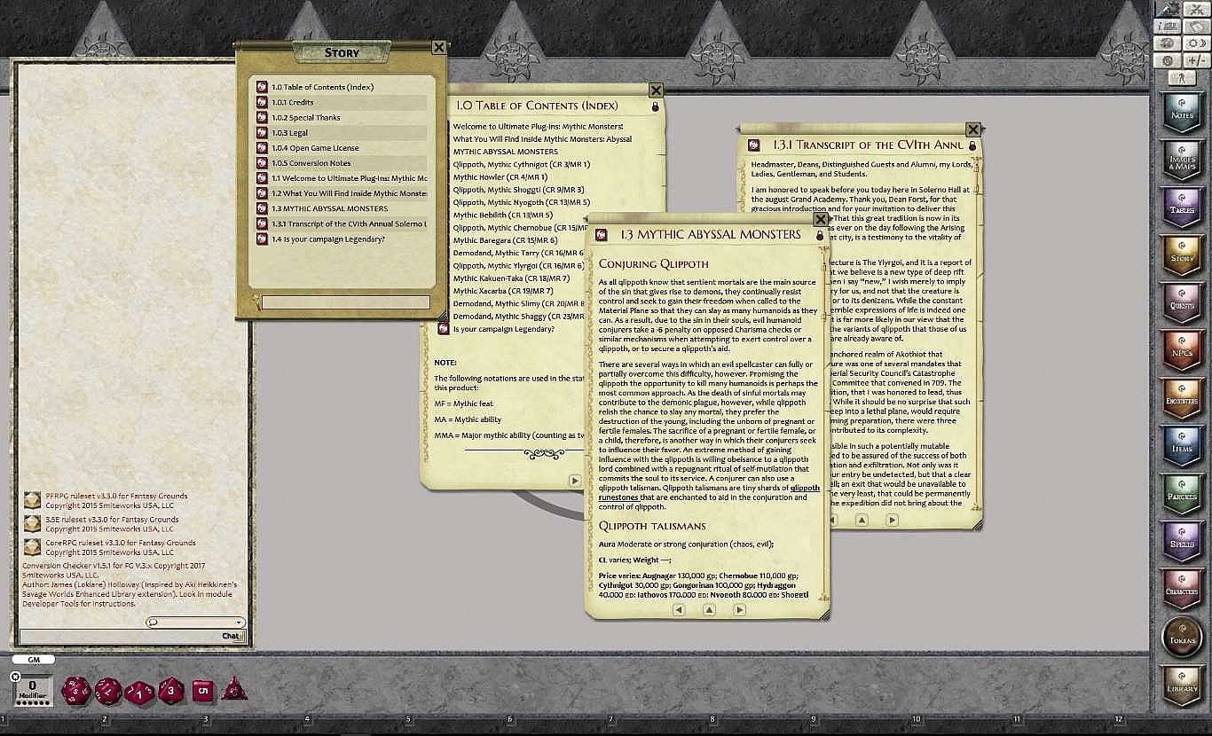1212x736 pixels.
Task: Click 'Mythic Kakuen-Taka (CR 18/MR 7)' index entry
Action: point(511,278)
